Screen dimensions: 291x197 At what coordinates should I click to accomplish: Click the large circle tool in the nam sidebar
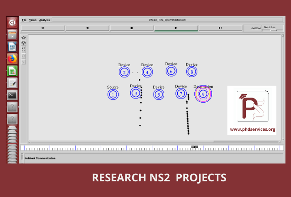pyautogui.click(x=23, y=56)
